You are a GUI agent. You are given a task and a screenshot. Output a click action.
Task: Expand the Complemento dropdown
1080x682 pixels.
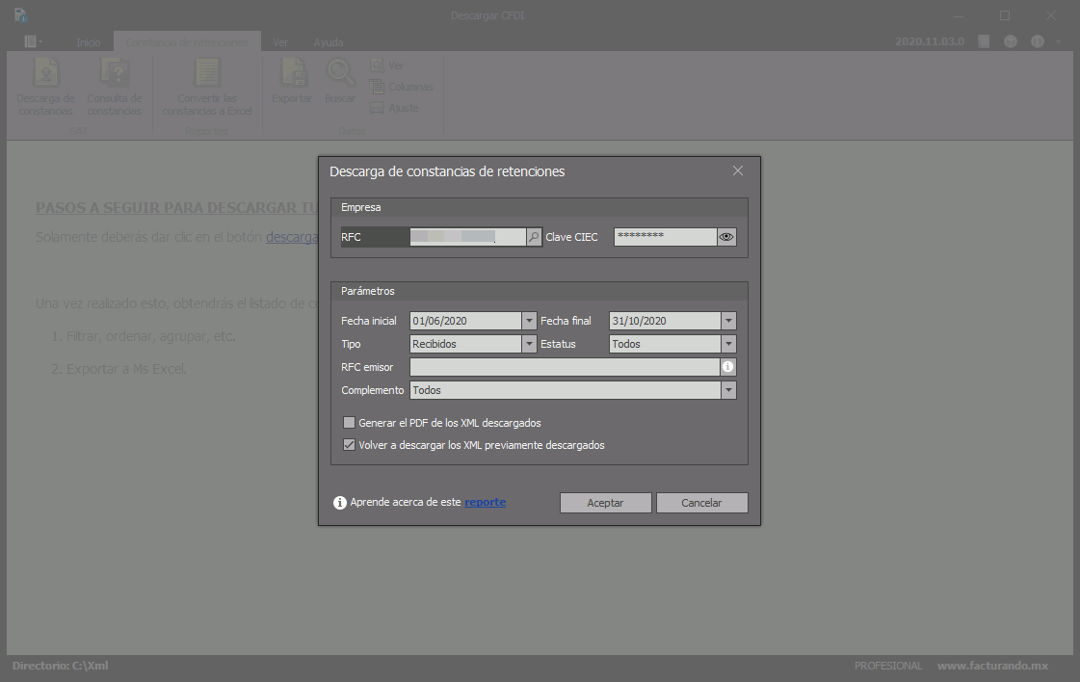pos(728,390)
